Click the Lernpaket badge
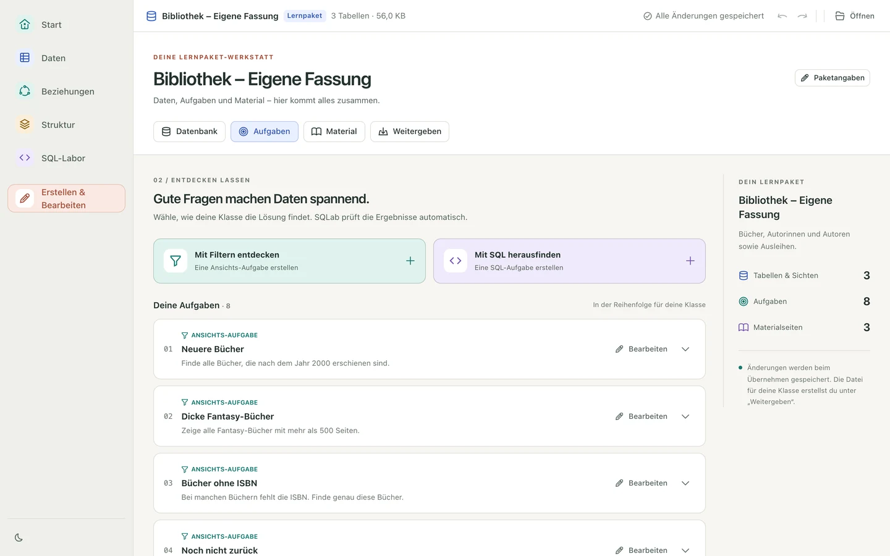The height and width of the screenshot is (556, 890). point(305,16)
